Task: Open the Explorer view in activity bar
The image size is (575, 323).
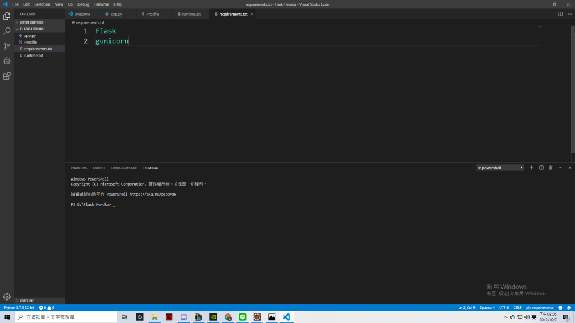Action: (x=7, y=16)
